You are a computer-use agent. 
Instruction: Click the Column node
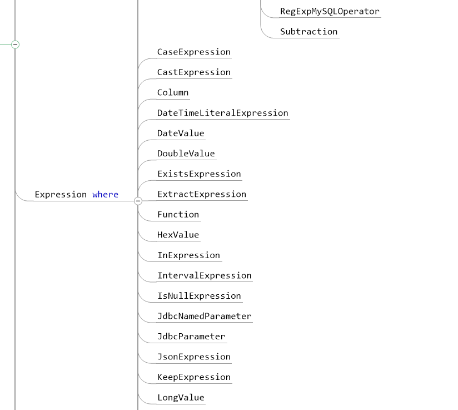coord(173,93)
